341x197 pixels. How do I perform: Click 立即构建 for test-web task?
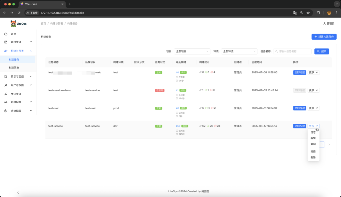coord(299,108)
